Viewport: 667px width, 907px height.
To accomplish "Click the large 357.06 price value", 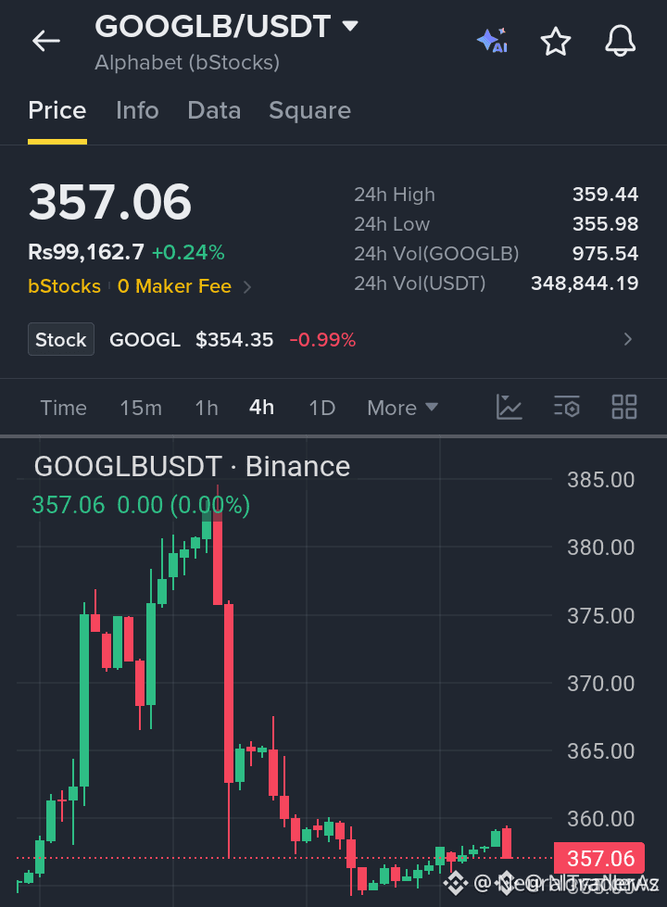I will point(109,202).
